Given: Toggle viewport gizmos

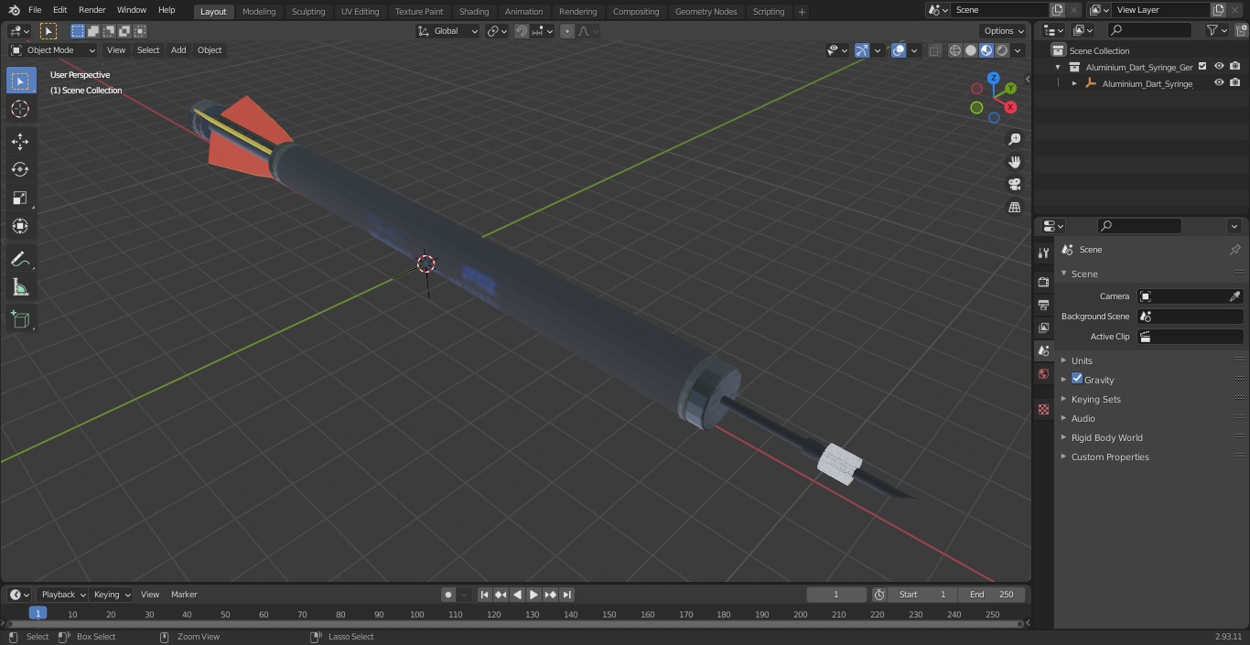Looking at the screenshot, I should (x=861, y=50).
